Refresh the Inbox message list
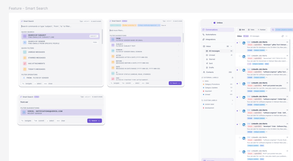This screenshot has width=293, height=161. coord(283,36)
